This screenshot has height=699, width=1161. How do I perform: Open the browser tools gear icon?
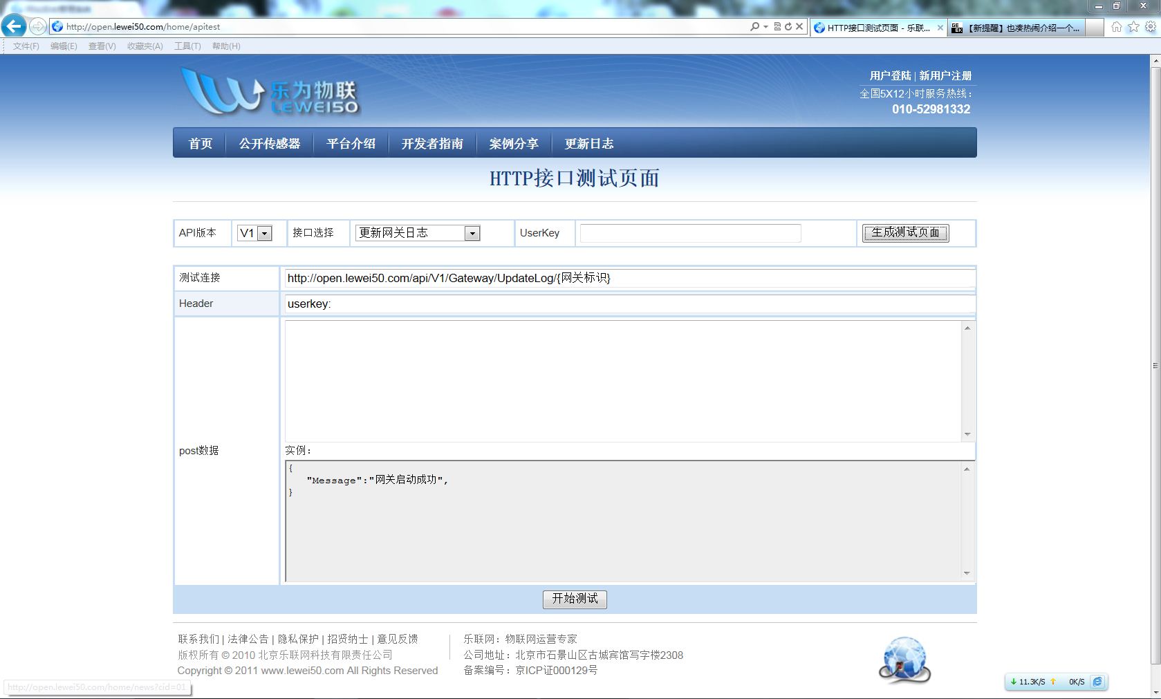click(1150, 27)
